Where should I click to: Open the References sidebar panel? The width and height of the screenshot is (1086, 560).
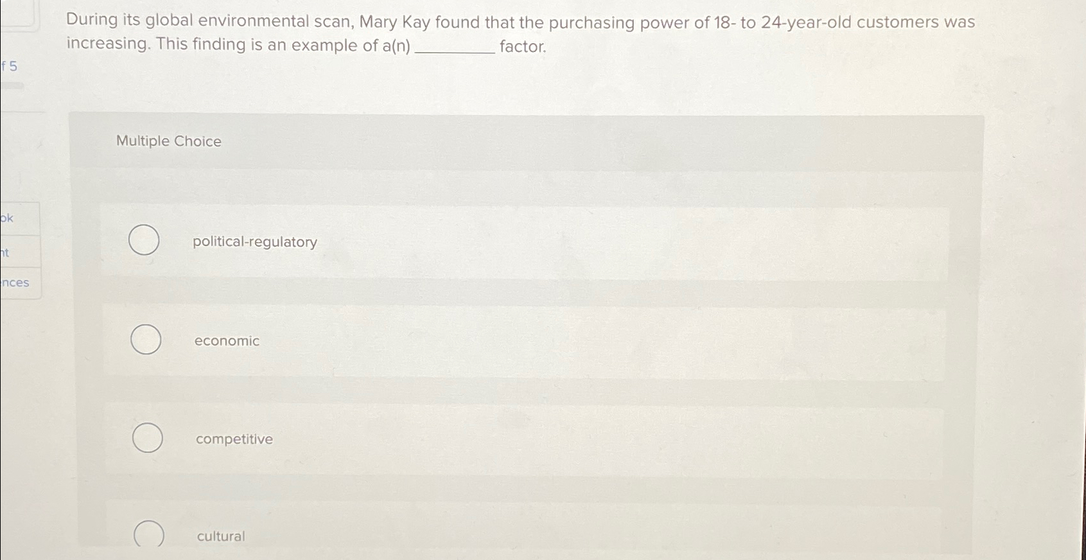16,283
